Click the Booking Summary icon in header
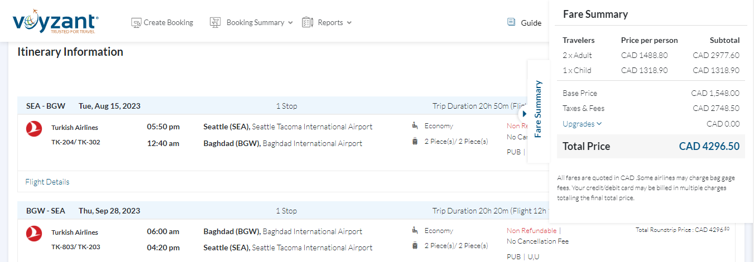 (215, 23)
